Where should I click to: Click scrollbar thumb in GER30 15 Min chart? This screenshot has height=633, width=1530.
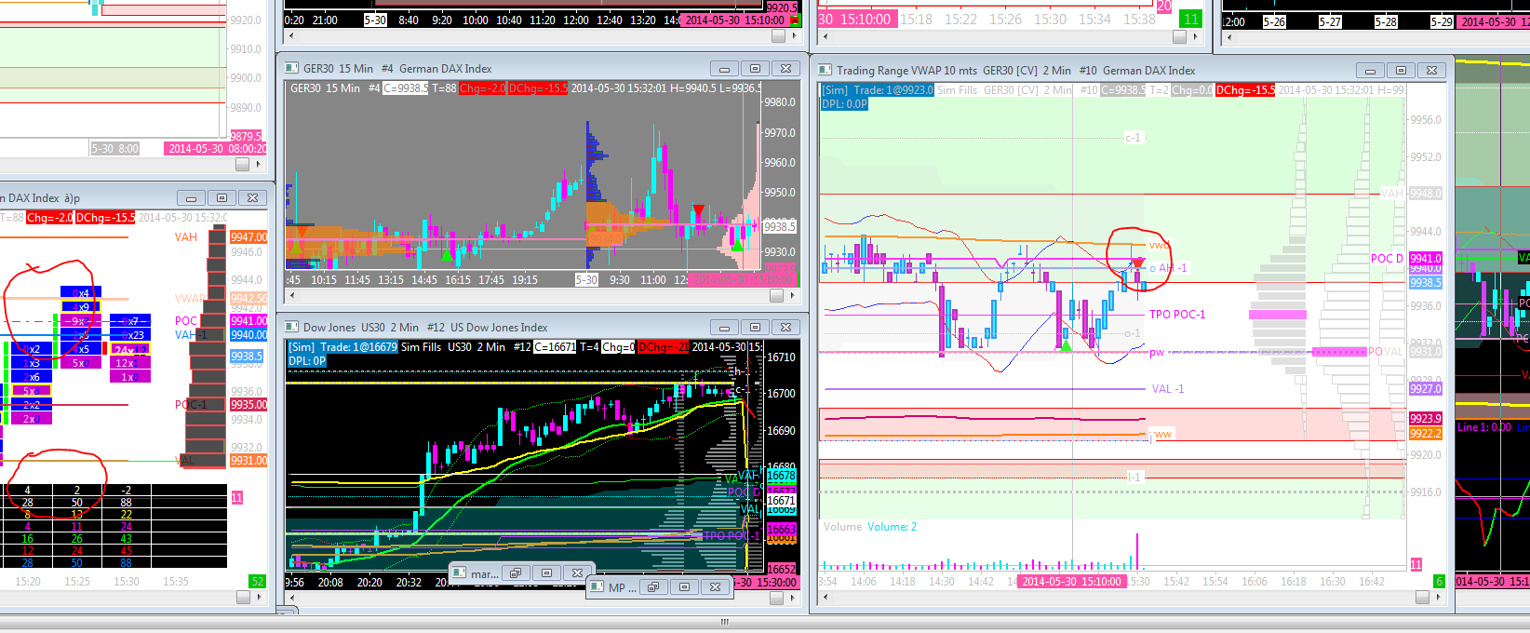pos(777,295)
